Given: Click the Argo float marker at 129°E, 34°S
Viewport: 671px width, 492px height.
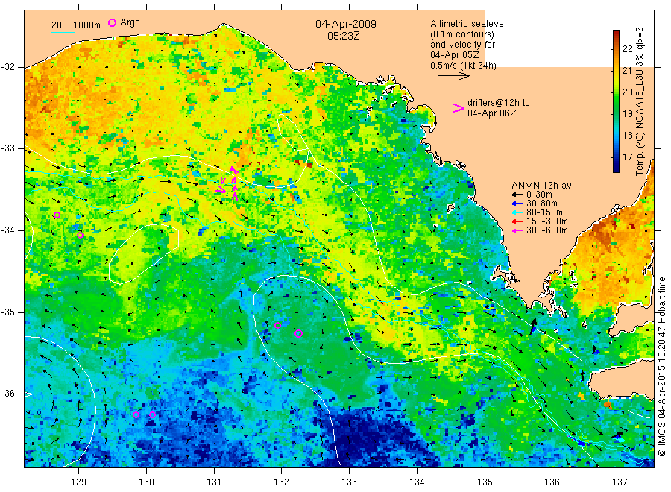Looking at the screenshot, I should point(80,236).
